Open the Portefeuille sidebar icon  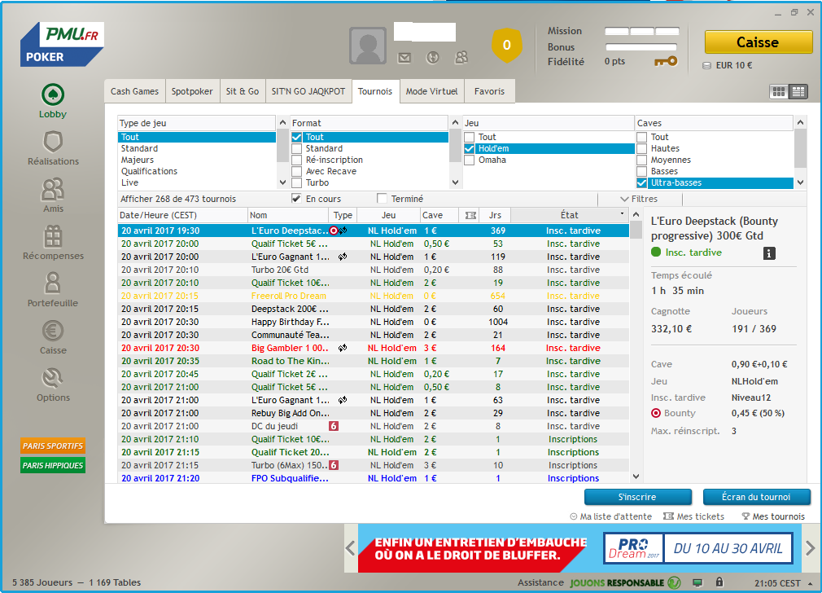[x=53, y=283]
